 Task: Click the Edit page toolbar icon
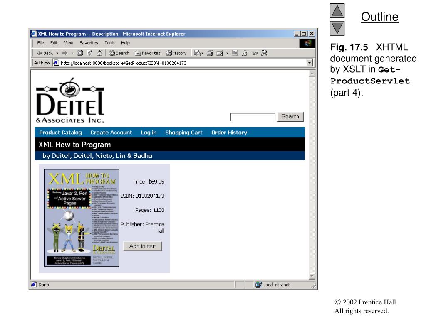220,53
